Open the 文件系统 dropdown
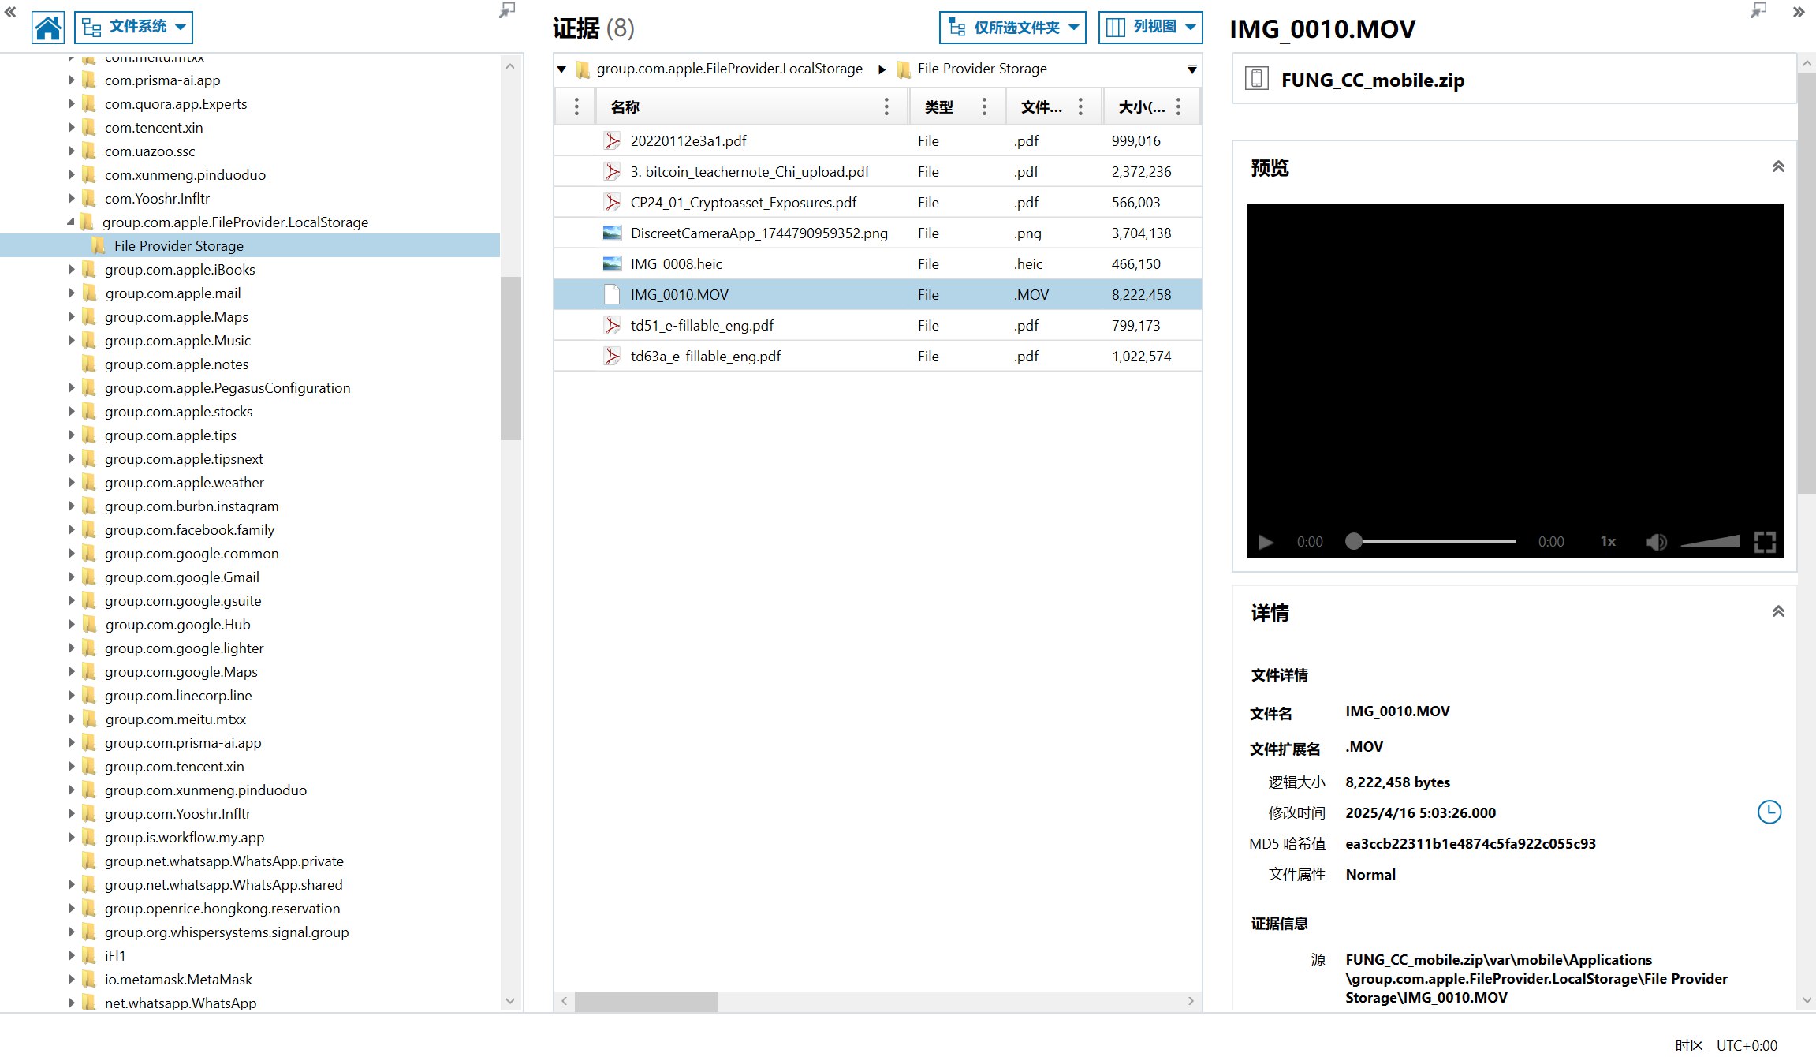 tap(134, 28)
